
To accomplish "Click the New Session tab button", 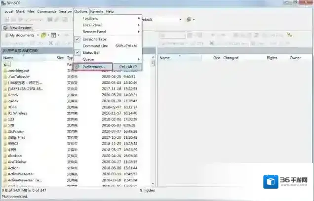I will coord(17,28).
